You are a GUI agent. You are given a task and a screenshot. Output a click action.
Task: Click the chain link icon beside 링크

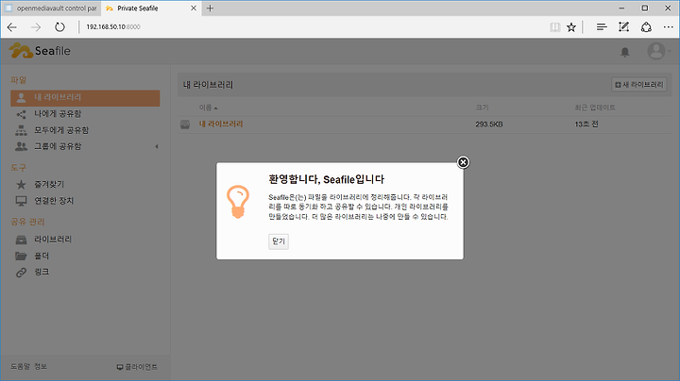point(21,273)
